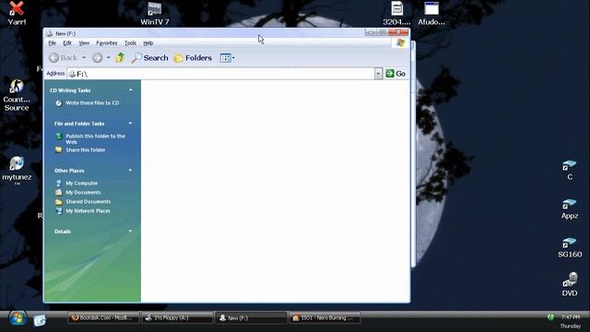The height and width of the screenshot is (332, 590).
Task: Select the 3204... file desktop icon
Action: [x=396, y=13]
